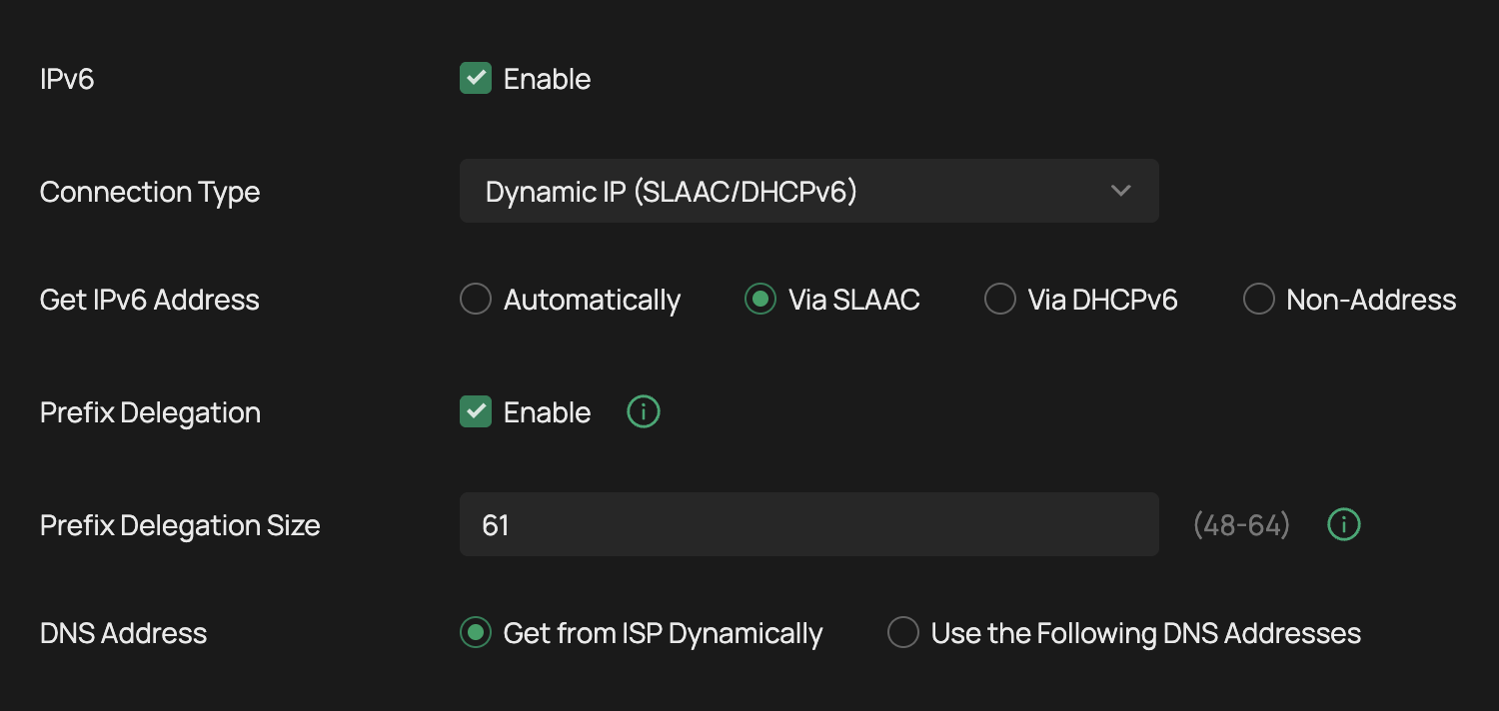Image resolution: width=1499 pixels, height=711 pixels.
Task: Select the Automatically radio option
Action: click(476, 300)
